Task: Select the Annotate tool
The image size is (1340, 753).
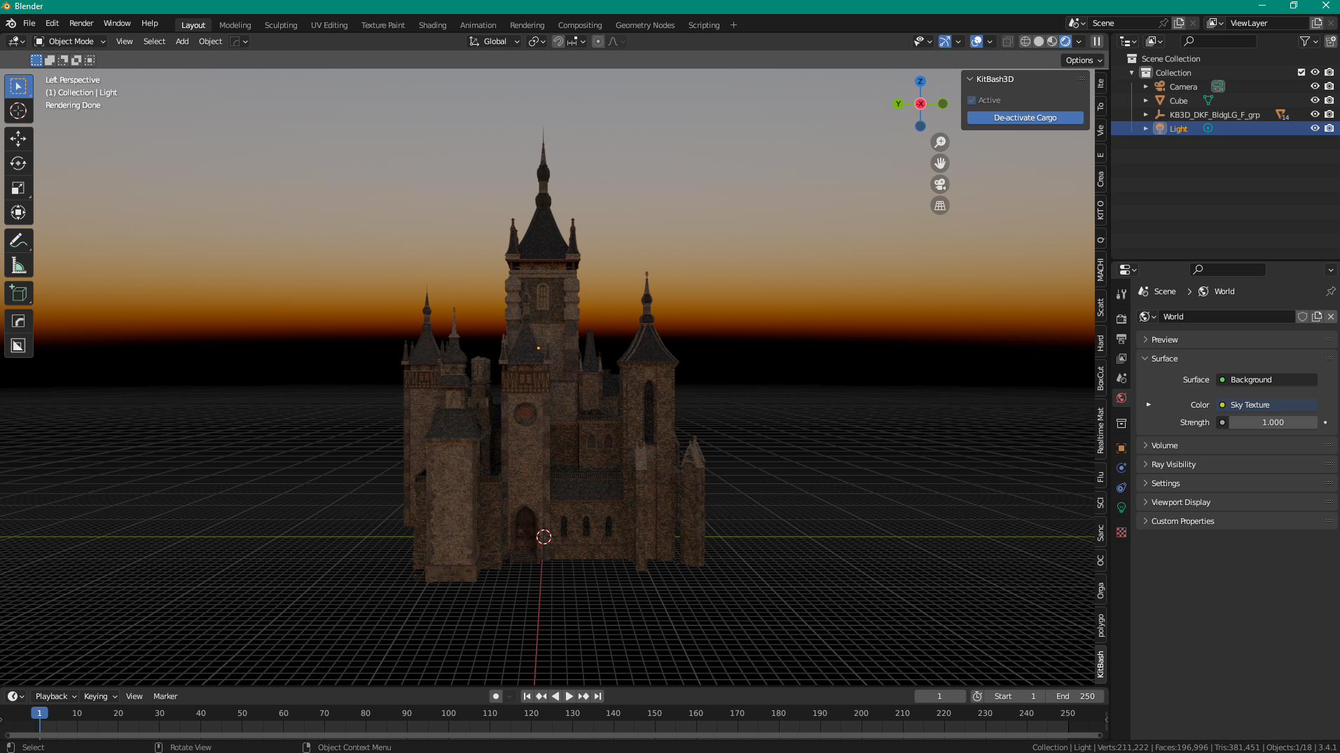Action: [18, 241]
